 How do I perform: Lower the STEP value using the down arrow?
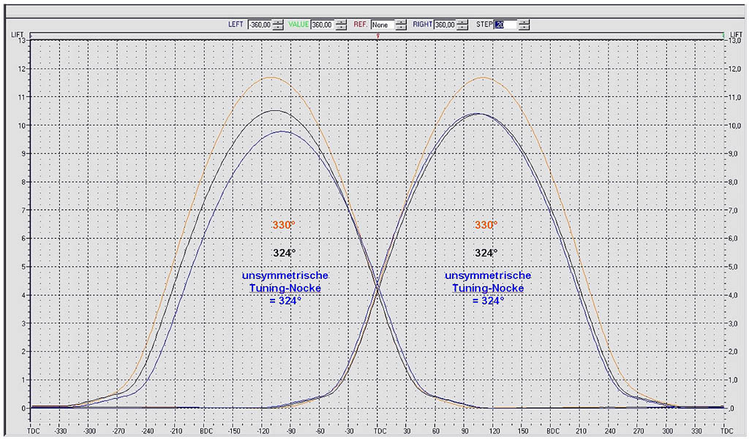[x=524, y=27]
